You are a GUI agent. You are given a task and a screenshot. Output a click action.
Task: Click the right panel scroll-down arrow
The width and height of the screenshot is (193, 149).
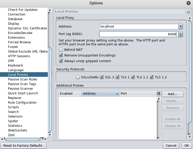coord(190,137)
